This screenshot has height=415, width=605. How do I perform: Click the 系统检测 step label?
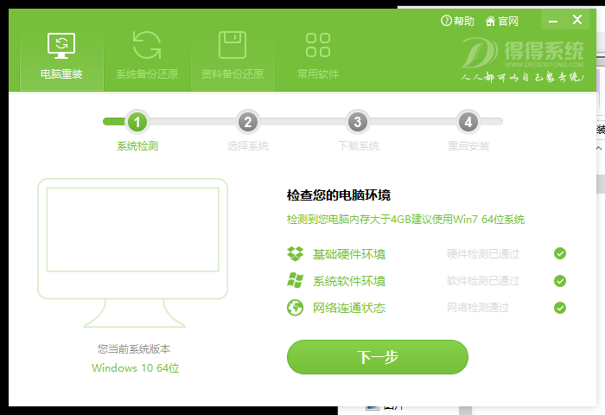(x=137, y=146)
